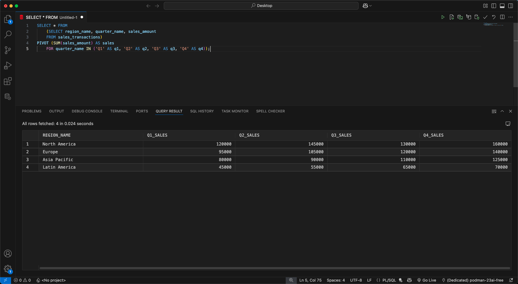Switch to the SQL History tab

[202, 111]
